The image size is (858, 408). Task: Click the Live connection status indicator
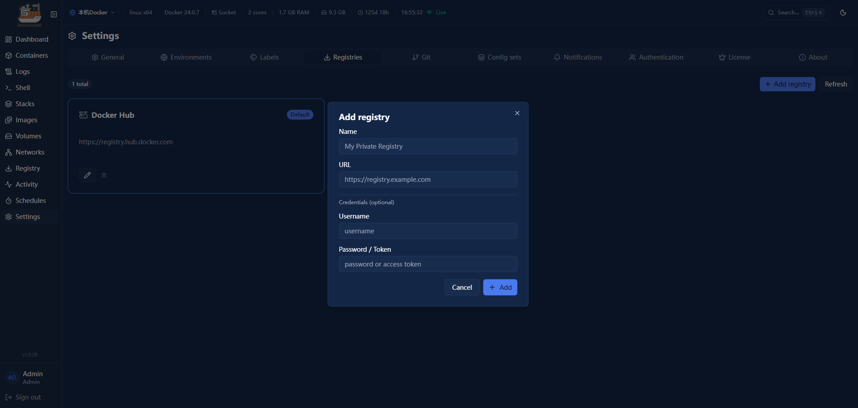coord(437,13)
